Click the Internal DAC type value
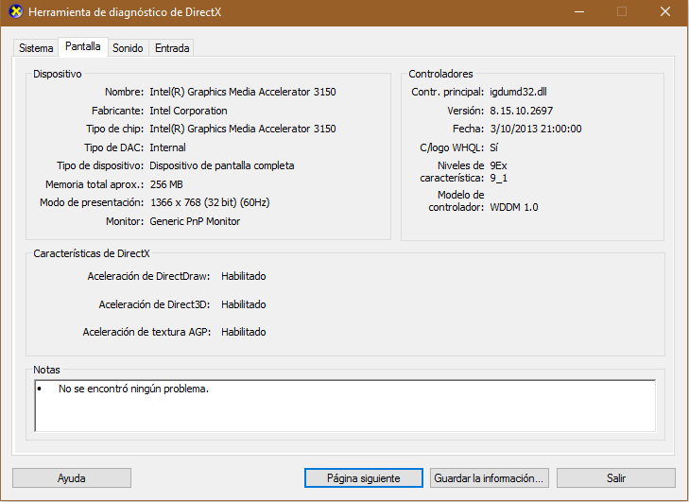This screenshot has height=502, width=689. tap(167, 147)
